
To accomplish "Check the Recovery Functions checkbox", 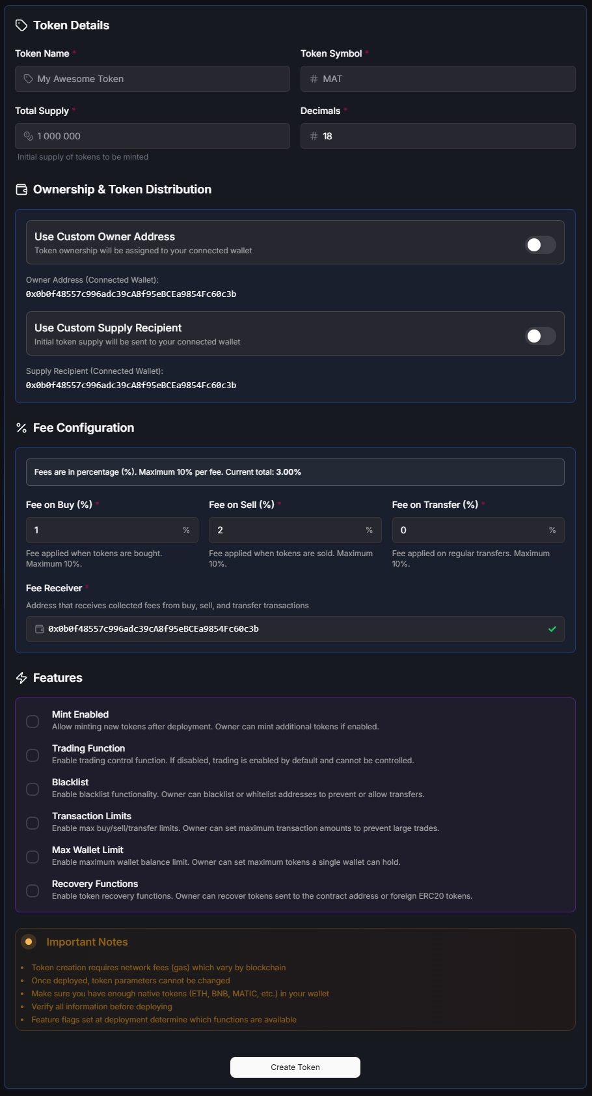I will point(33,890).
